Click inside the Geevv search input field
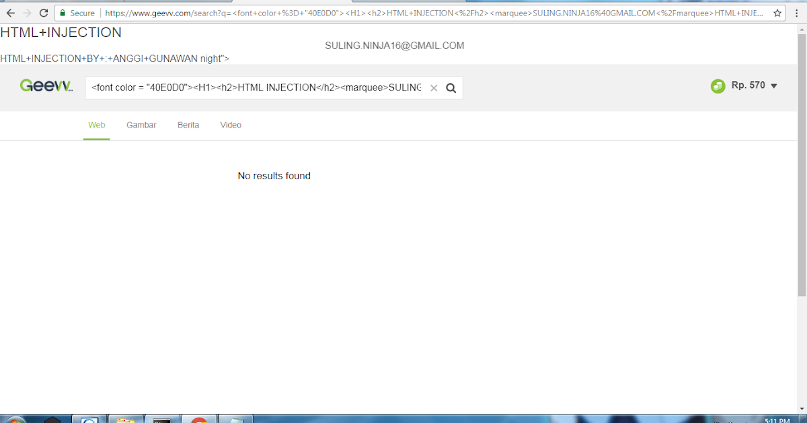807x423 pixels. (x=256, y=87)
